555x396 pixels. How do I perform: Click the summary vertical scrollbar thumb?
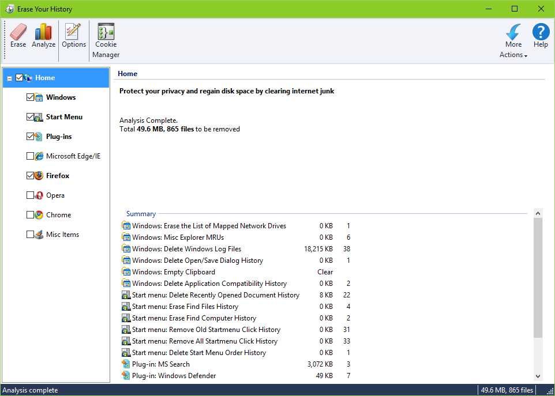pos(538,277)
